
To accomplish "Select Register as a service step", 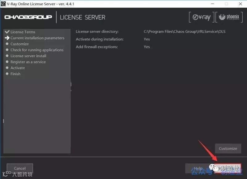I will (28, 62).
